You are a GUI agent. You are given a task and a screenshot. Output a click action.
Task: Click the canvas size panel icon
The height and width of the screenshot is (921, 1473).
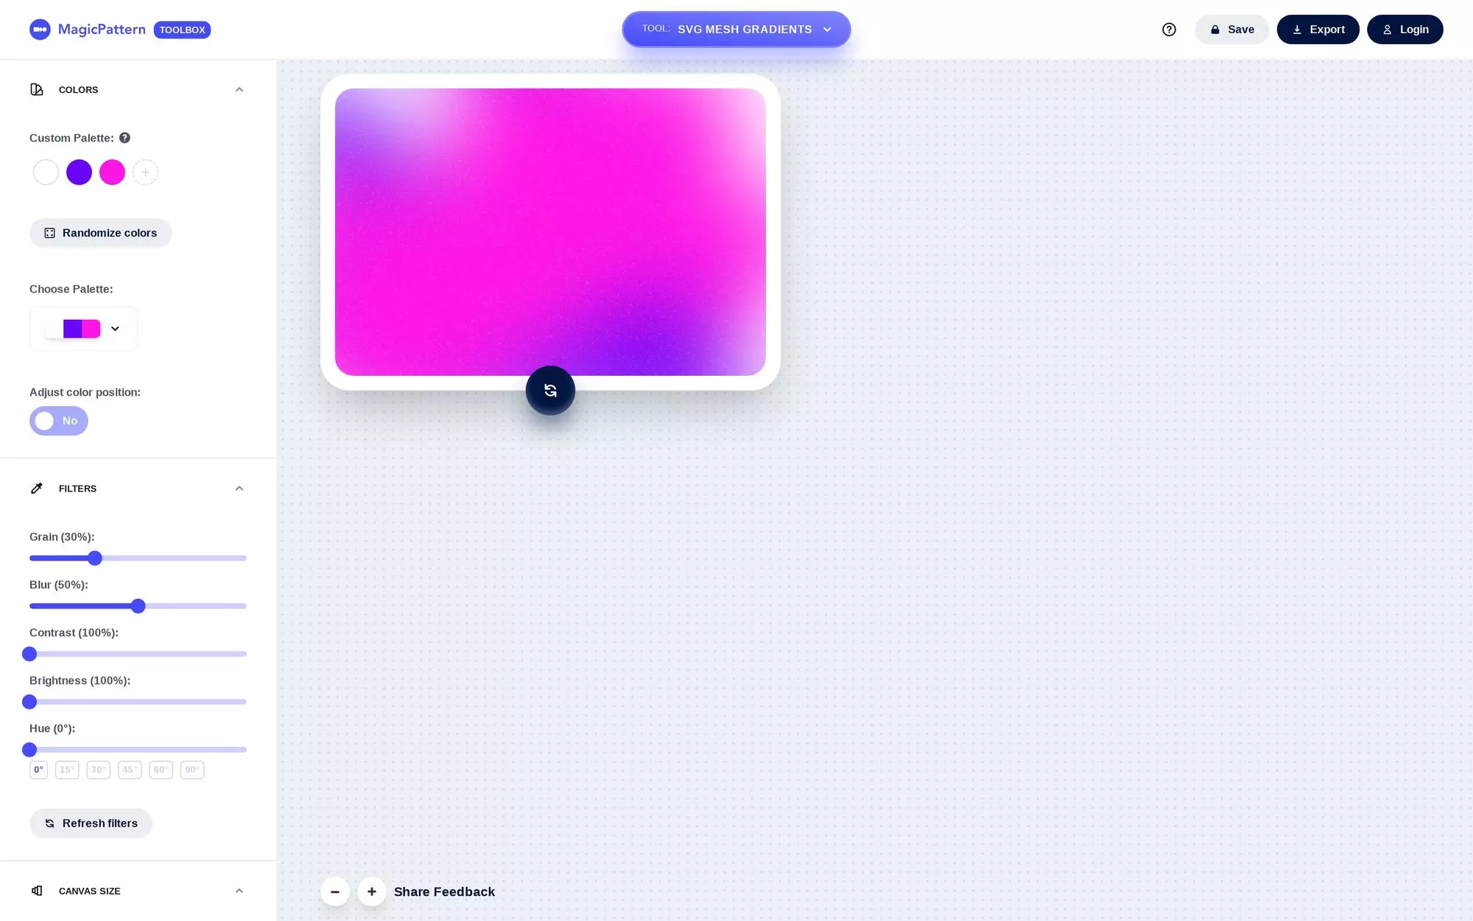[x=36, y=890]
